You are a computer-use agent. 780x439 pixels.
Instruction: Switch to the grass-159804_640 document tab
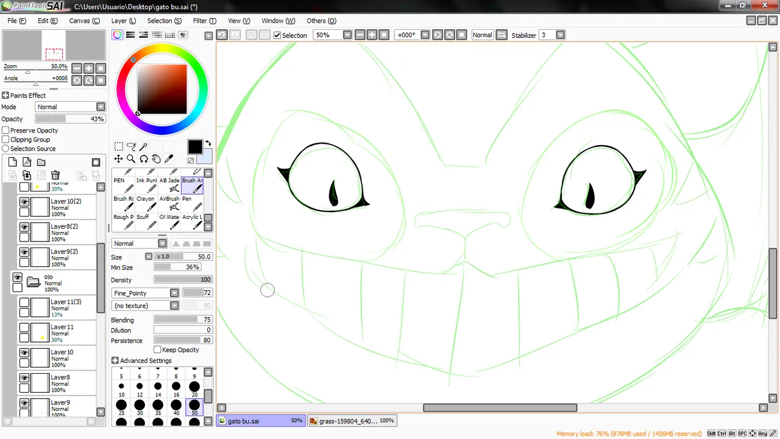(352, 421)
